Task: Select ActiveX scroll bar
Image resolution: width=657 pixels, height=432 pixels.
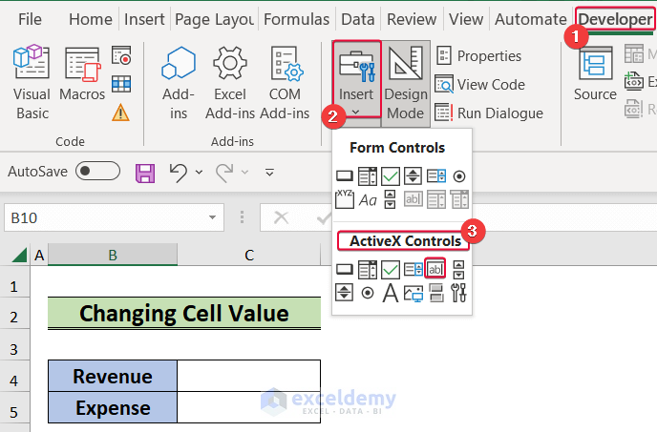Action: point(458,270)
